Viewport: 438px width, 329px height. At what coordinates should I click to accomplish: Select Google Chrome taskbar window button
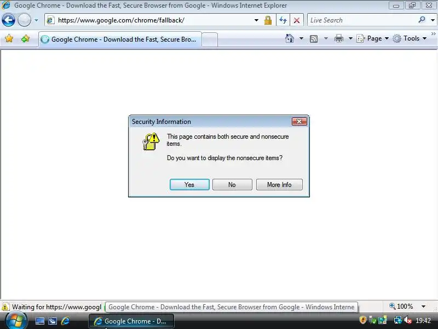click(x=131, y=321)
